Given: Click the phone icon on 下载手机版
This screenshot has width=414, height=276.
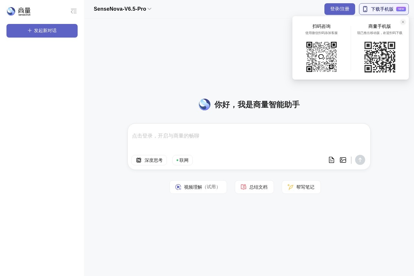Looking at the screenshot, I should [x=365, y=9].
